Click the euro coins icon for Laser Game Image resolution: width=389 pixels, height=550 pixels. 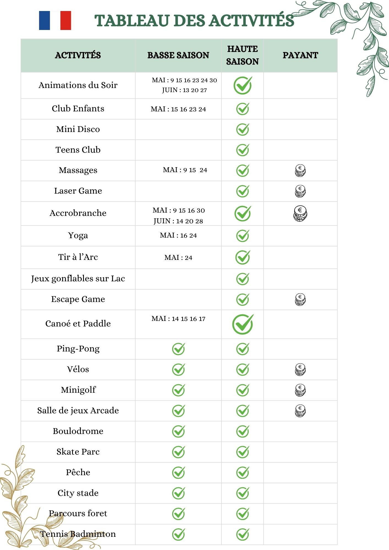[x=300, y=191]
